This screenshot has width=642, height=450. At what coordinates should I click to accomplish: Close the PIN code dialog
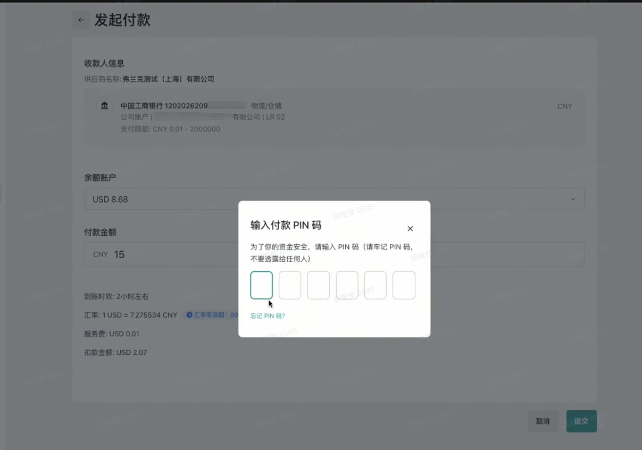pyautogui.click(x=410, y=229)
